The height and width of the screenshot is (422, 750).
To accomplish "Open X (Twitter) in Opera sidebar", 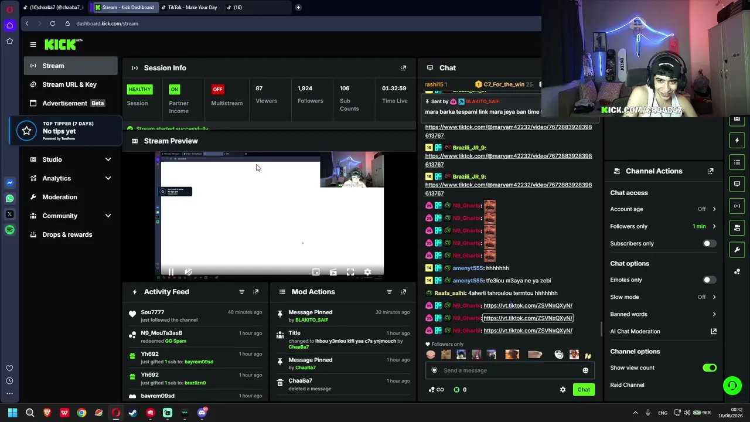I will (x=9, y=215).
